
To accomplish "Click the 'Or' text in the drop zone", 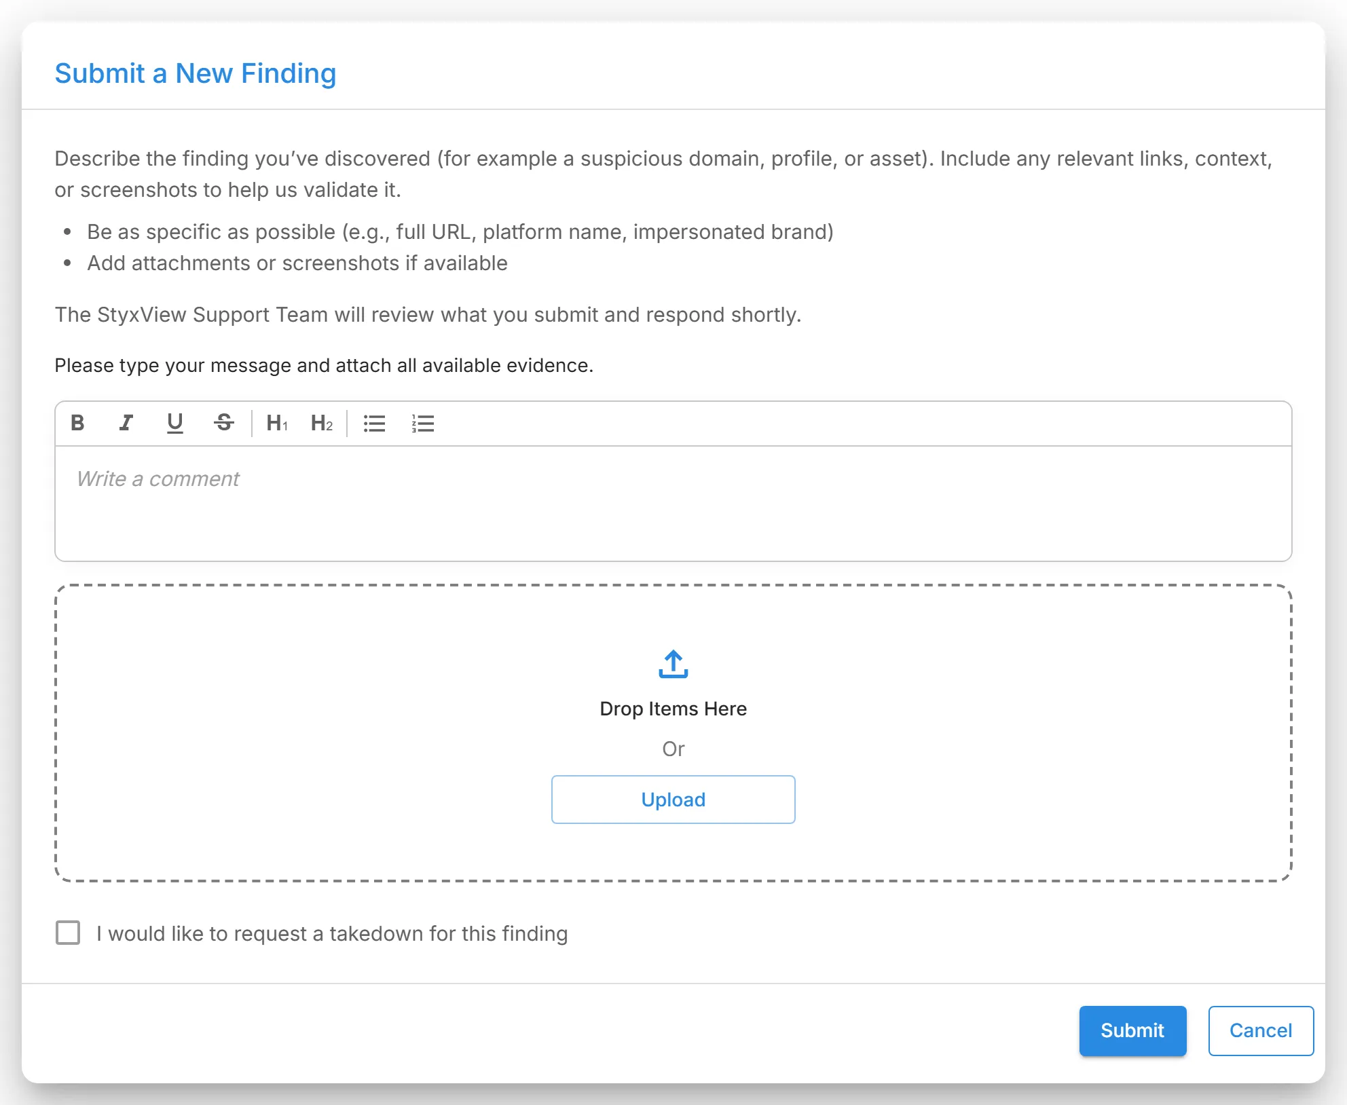I will 673,749.
